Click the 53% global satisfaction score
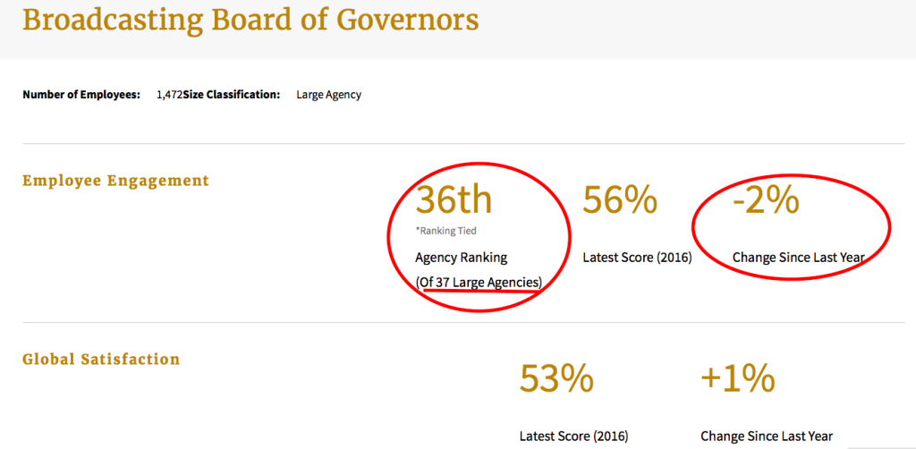 556,378
